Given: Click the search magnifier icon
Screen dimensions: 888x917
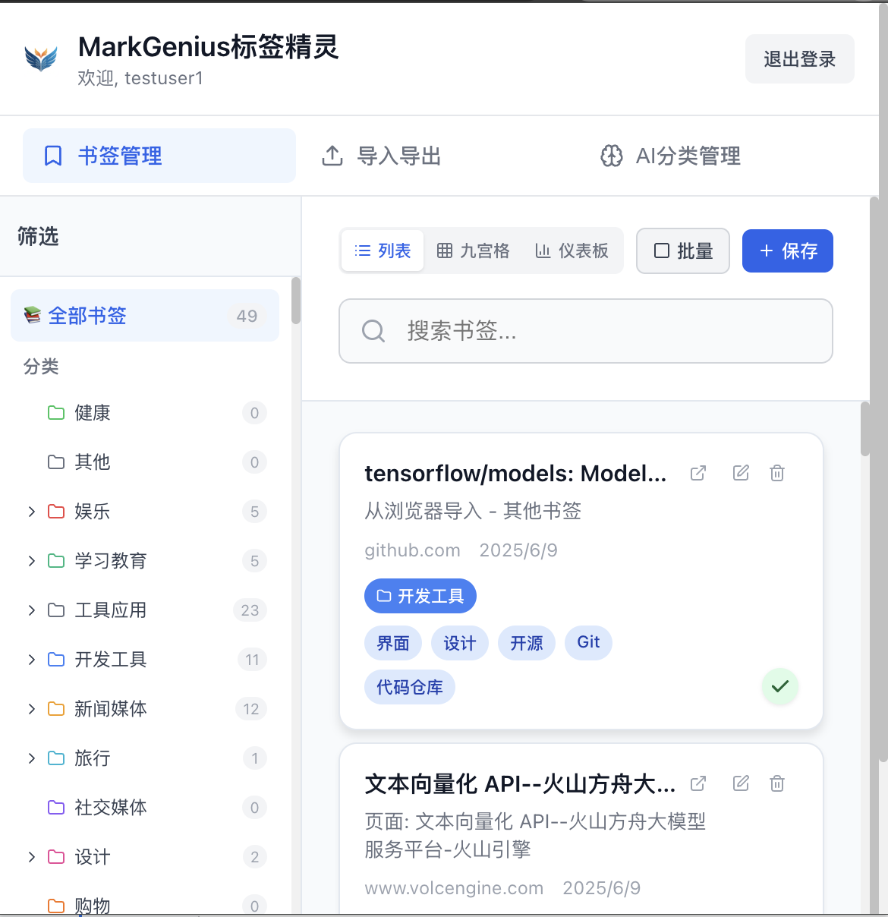Looking at the screenshot, I should pos(373,331).
